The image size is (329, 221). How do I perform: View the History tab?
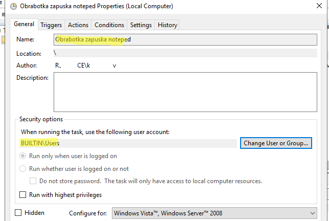point(168,25)
